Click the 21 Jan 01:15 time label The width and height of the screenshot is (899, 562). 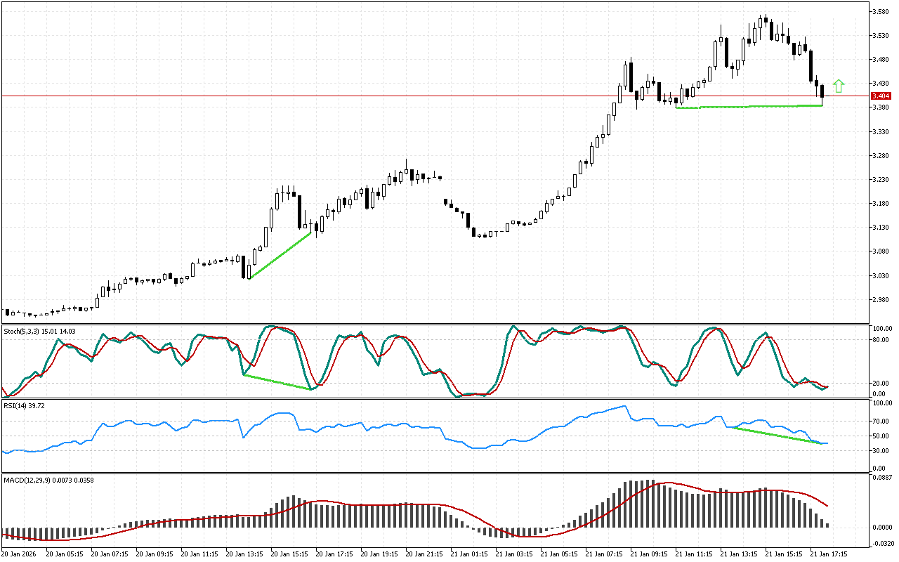469,554
